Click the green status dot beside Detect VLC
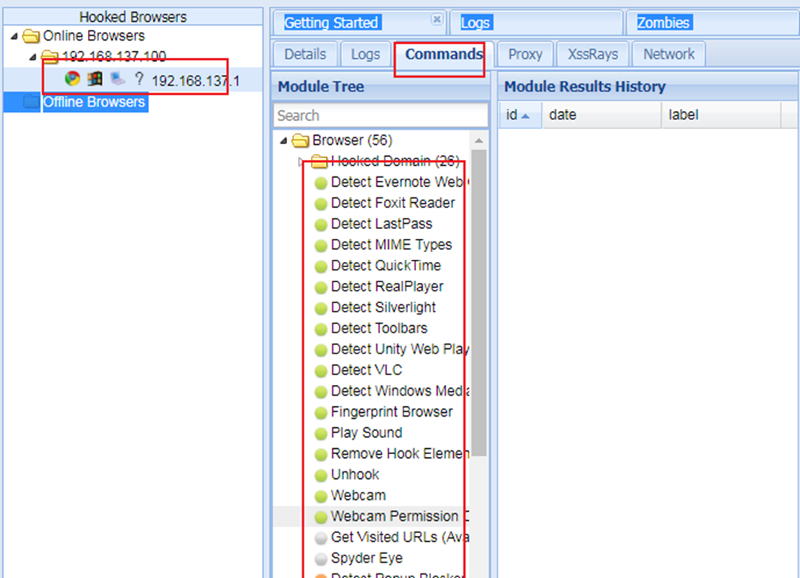800x578 pixels. pyautogui.click(x=321, y=371)
